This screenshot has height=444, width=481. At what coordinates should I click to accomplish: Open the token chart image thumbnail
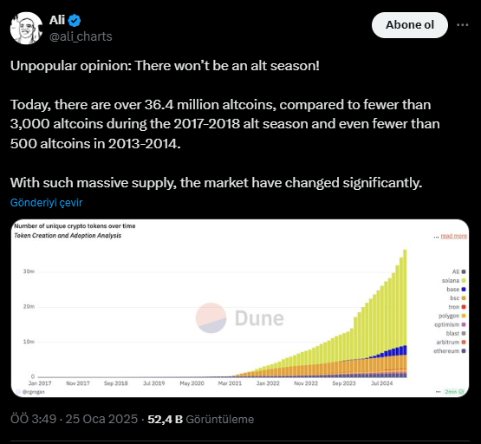coord(240,308)
